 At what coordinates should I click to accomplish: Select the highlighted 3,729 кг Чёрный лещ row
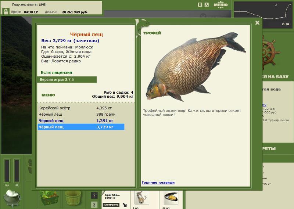click(81, 127)
